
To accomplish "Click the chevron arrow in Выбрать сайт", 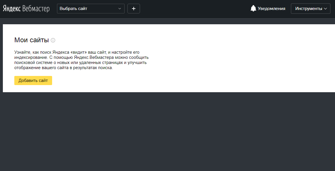I will [120, 9].
